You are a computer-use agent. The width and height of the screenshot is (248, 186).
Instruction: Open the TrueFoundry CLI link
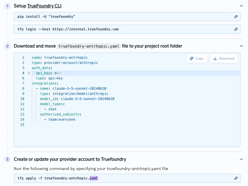[44, 6]
